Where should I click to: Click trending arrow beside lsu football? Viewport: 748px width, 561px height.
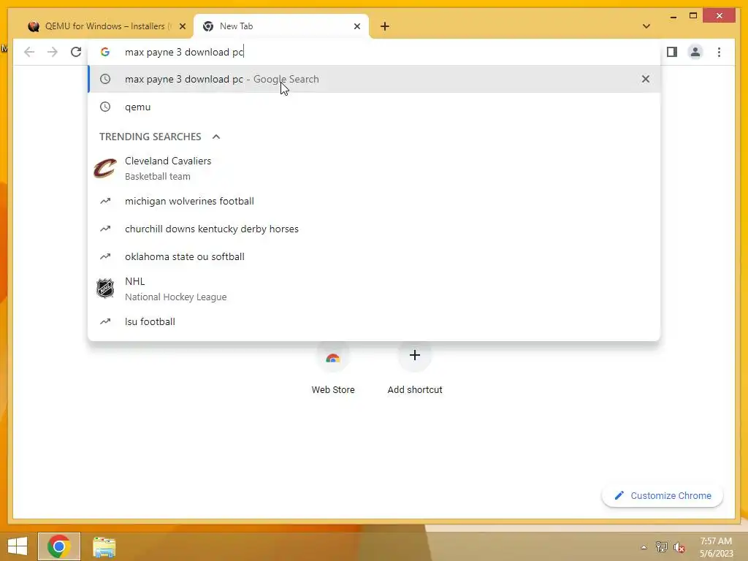[105, 321]
